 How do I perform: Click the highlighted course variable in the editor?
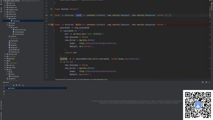64,59
